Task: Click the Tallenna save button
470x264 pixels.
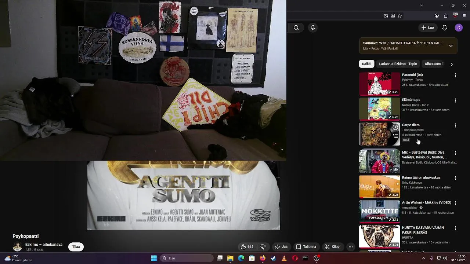Action: [x=306, y=247]
